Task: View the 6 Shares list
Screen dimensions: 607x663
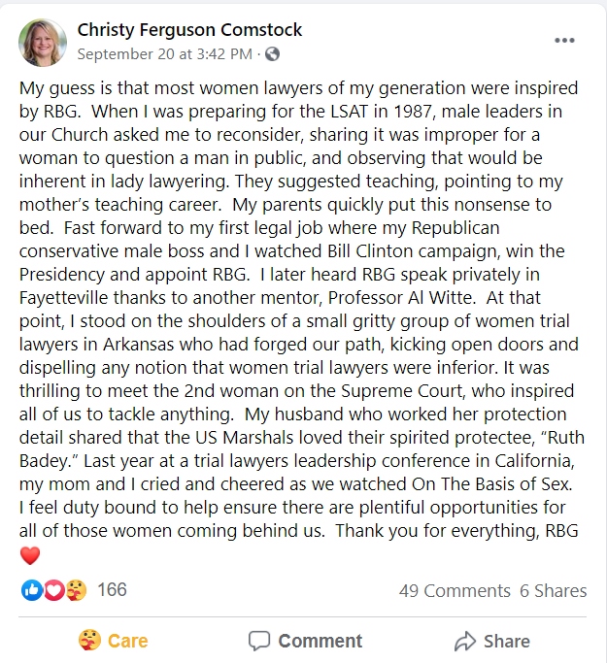Action: point(553,590)
